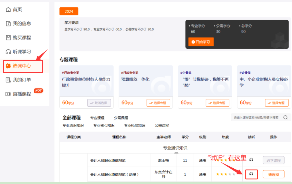Select the 专业核心知识 sub-tab
292x184 pixels.
tap(104, 125)
